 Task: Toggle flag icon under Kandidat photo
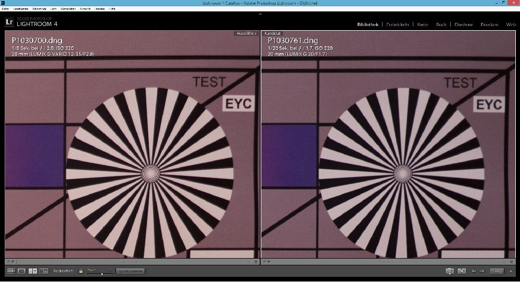[x=264, y=262]
